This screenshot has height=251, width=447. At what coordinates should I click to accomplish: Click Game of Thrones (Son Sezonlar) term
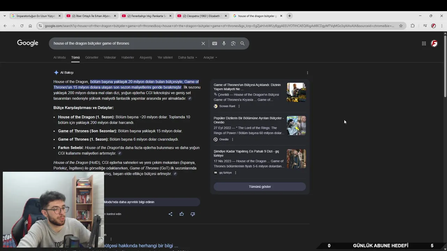pos(87,131)
